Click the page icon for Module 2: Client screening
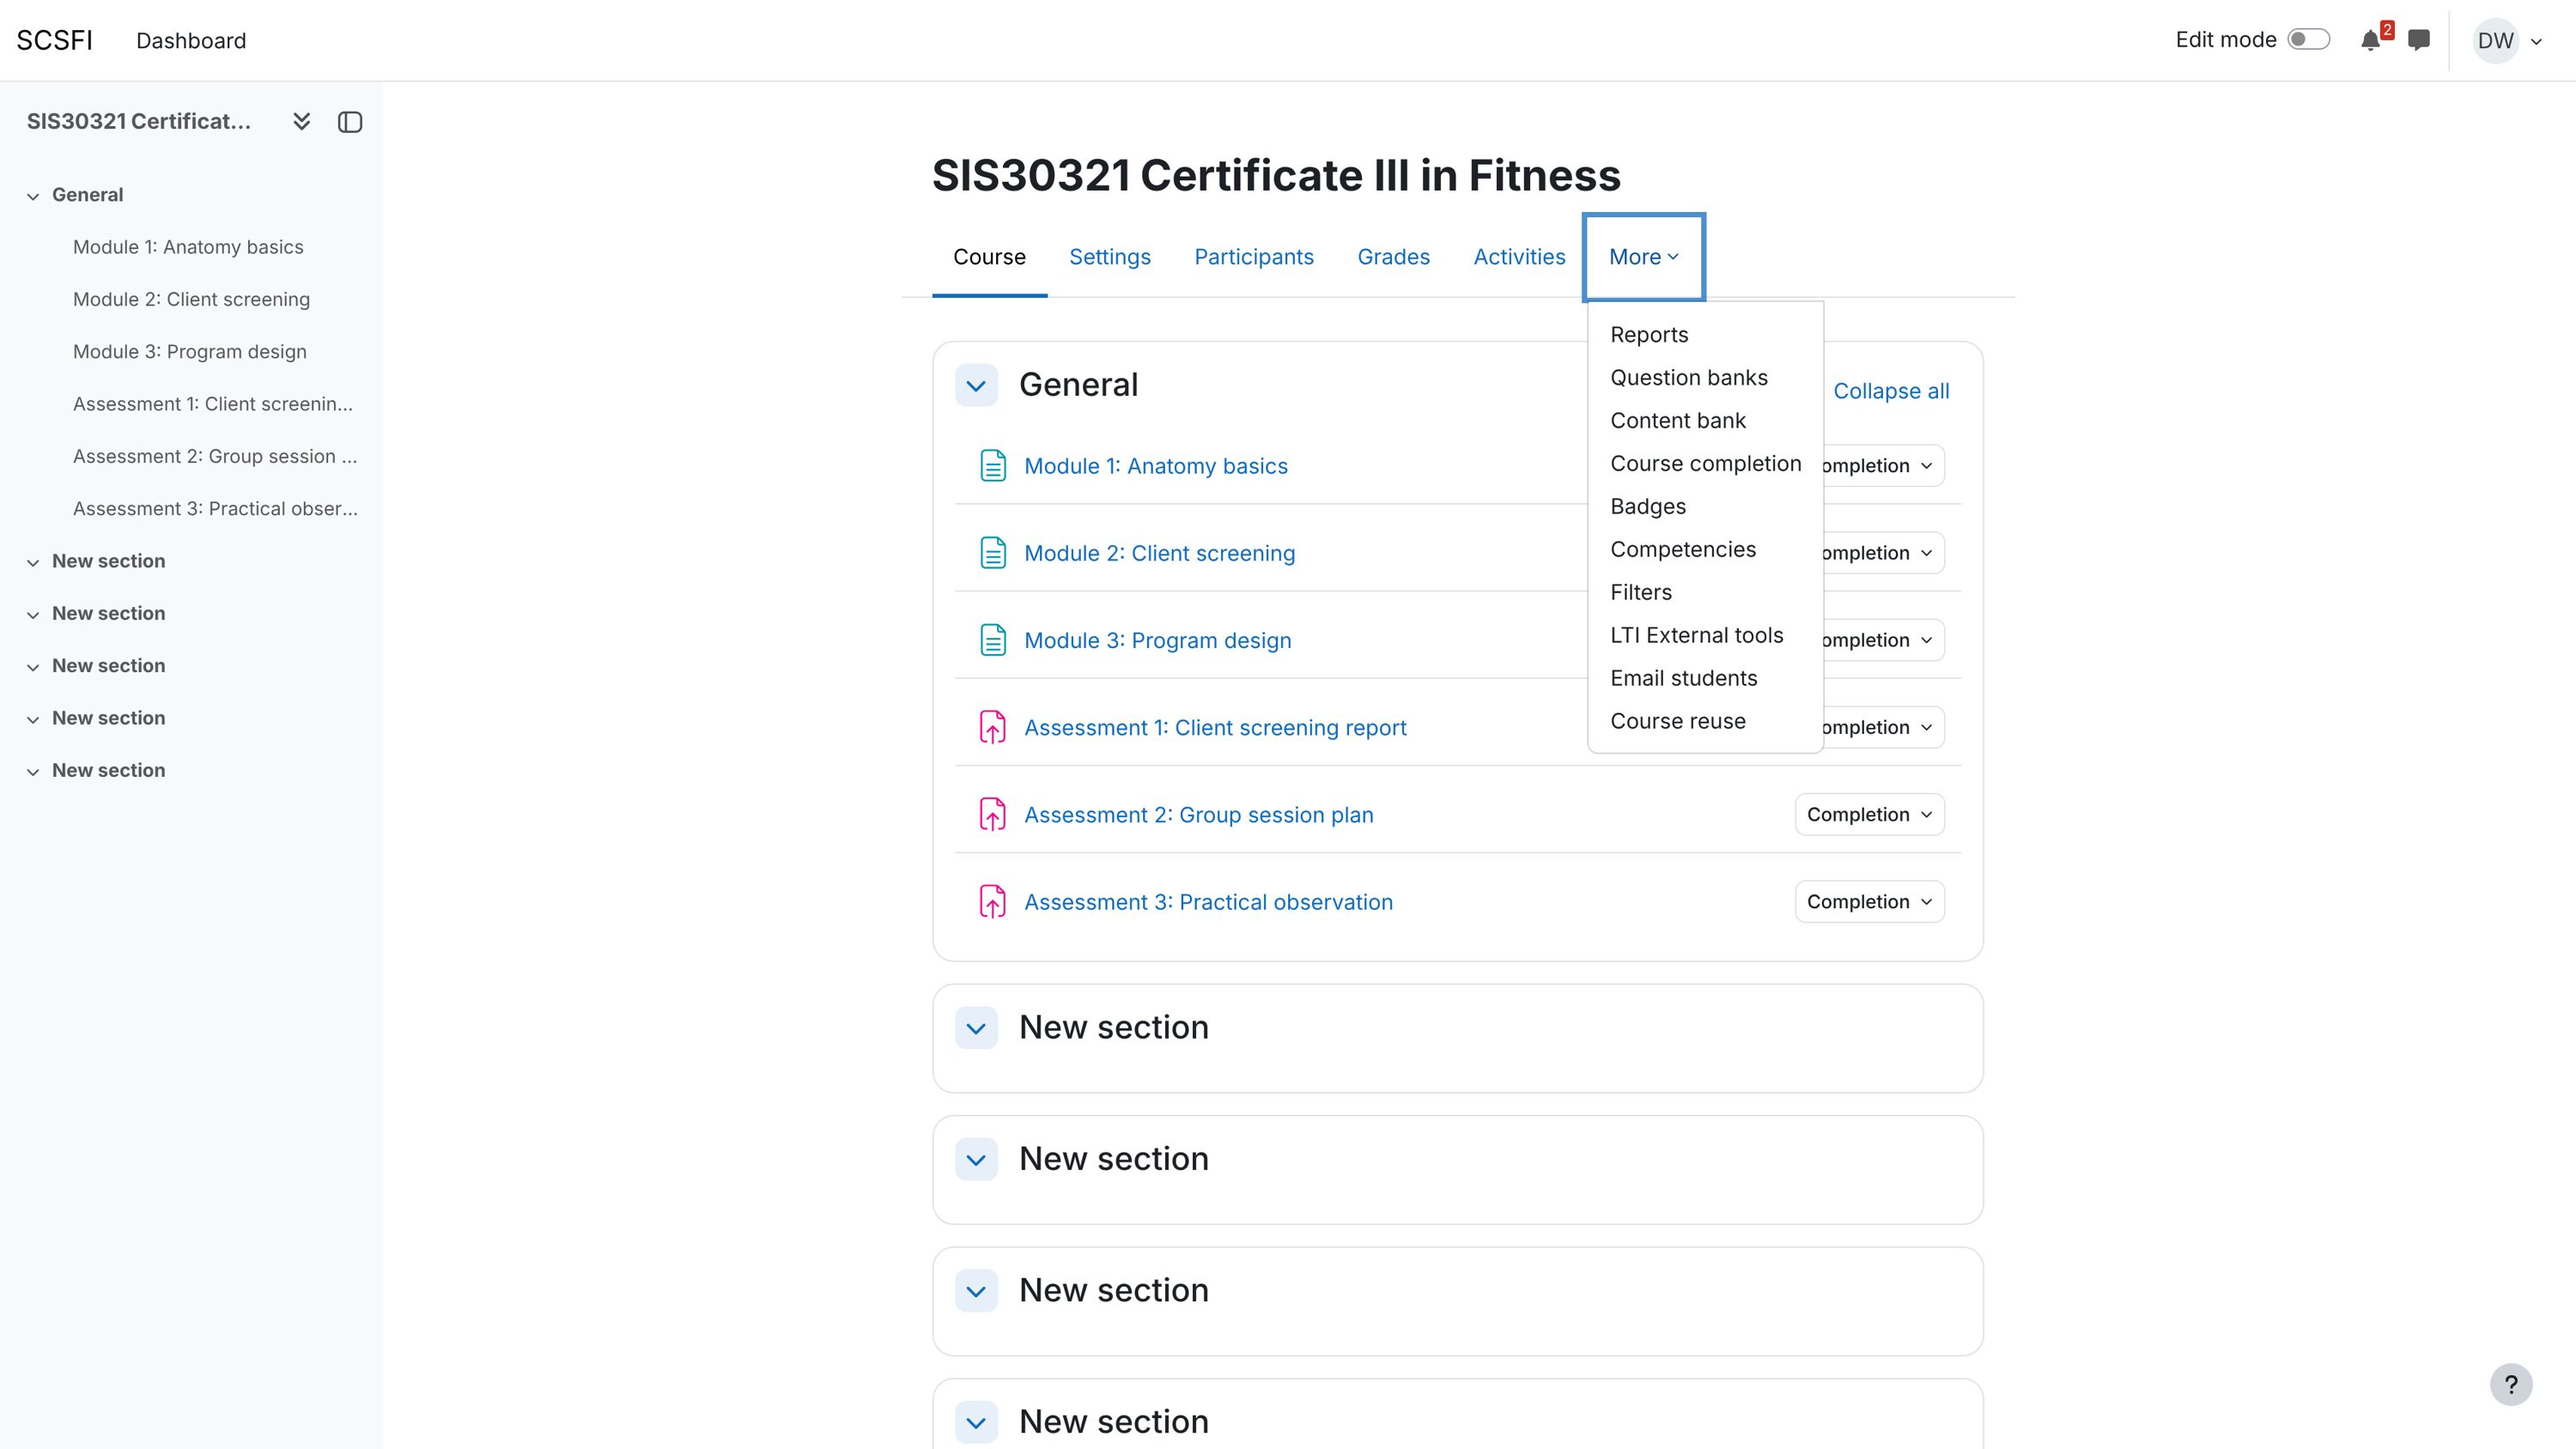The image size is (2576, 1449). (993, 553)
